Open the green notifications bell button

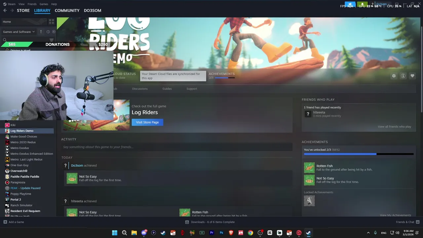pyautogui.click(x=362, y=5)
